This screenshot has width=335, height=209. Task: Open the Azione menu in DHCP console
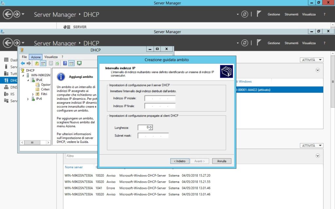coord(36,57)
